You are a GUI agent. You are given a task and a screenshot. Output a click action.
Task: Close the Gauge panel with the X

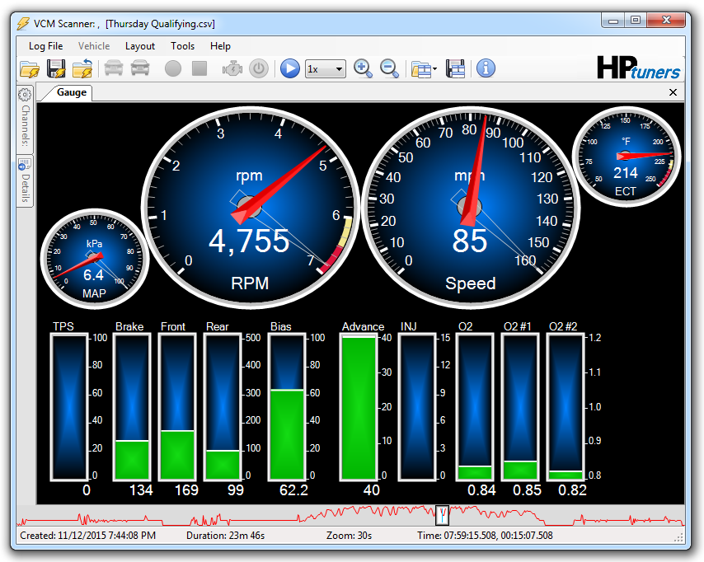click(x=673, y=92)
